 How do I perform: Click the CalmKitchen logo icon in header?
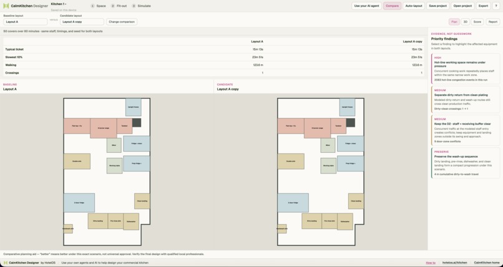[x=6, y=6]
